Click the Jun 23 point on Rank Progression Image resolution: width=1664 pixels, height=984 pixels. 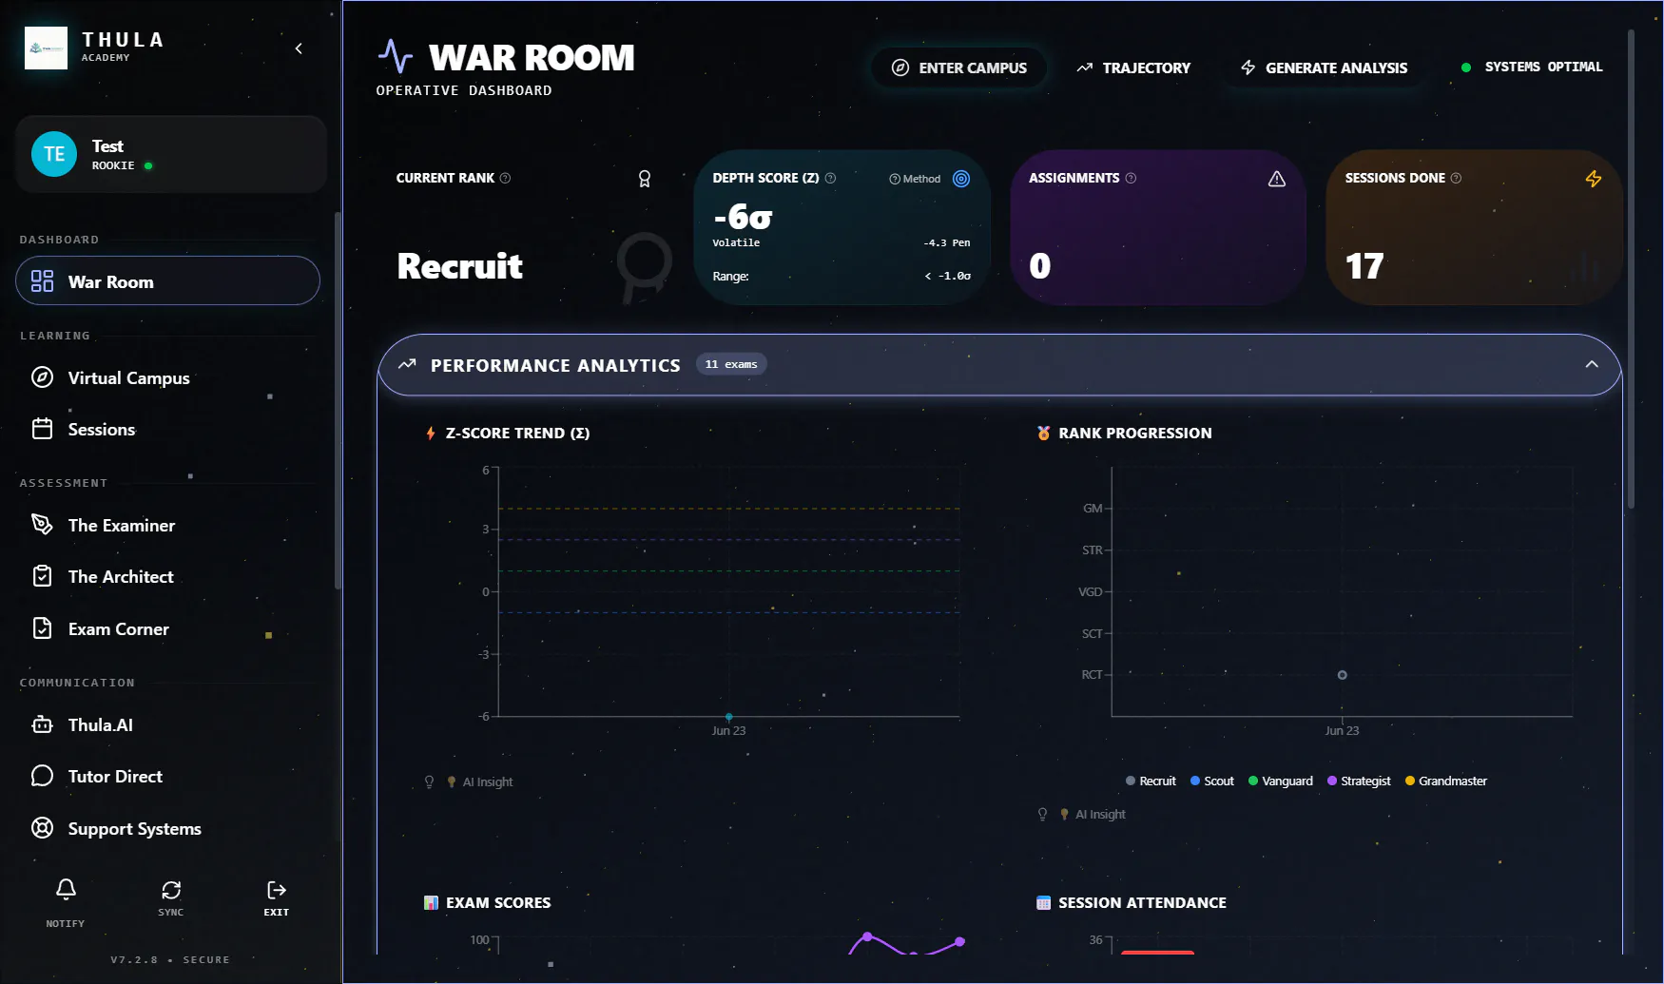click(x=1343, y=675)
